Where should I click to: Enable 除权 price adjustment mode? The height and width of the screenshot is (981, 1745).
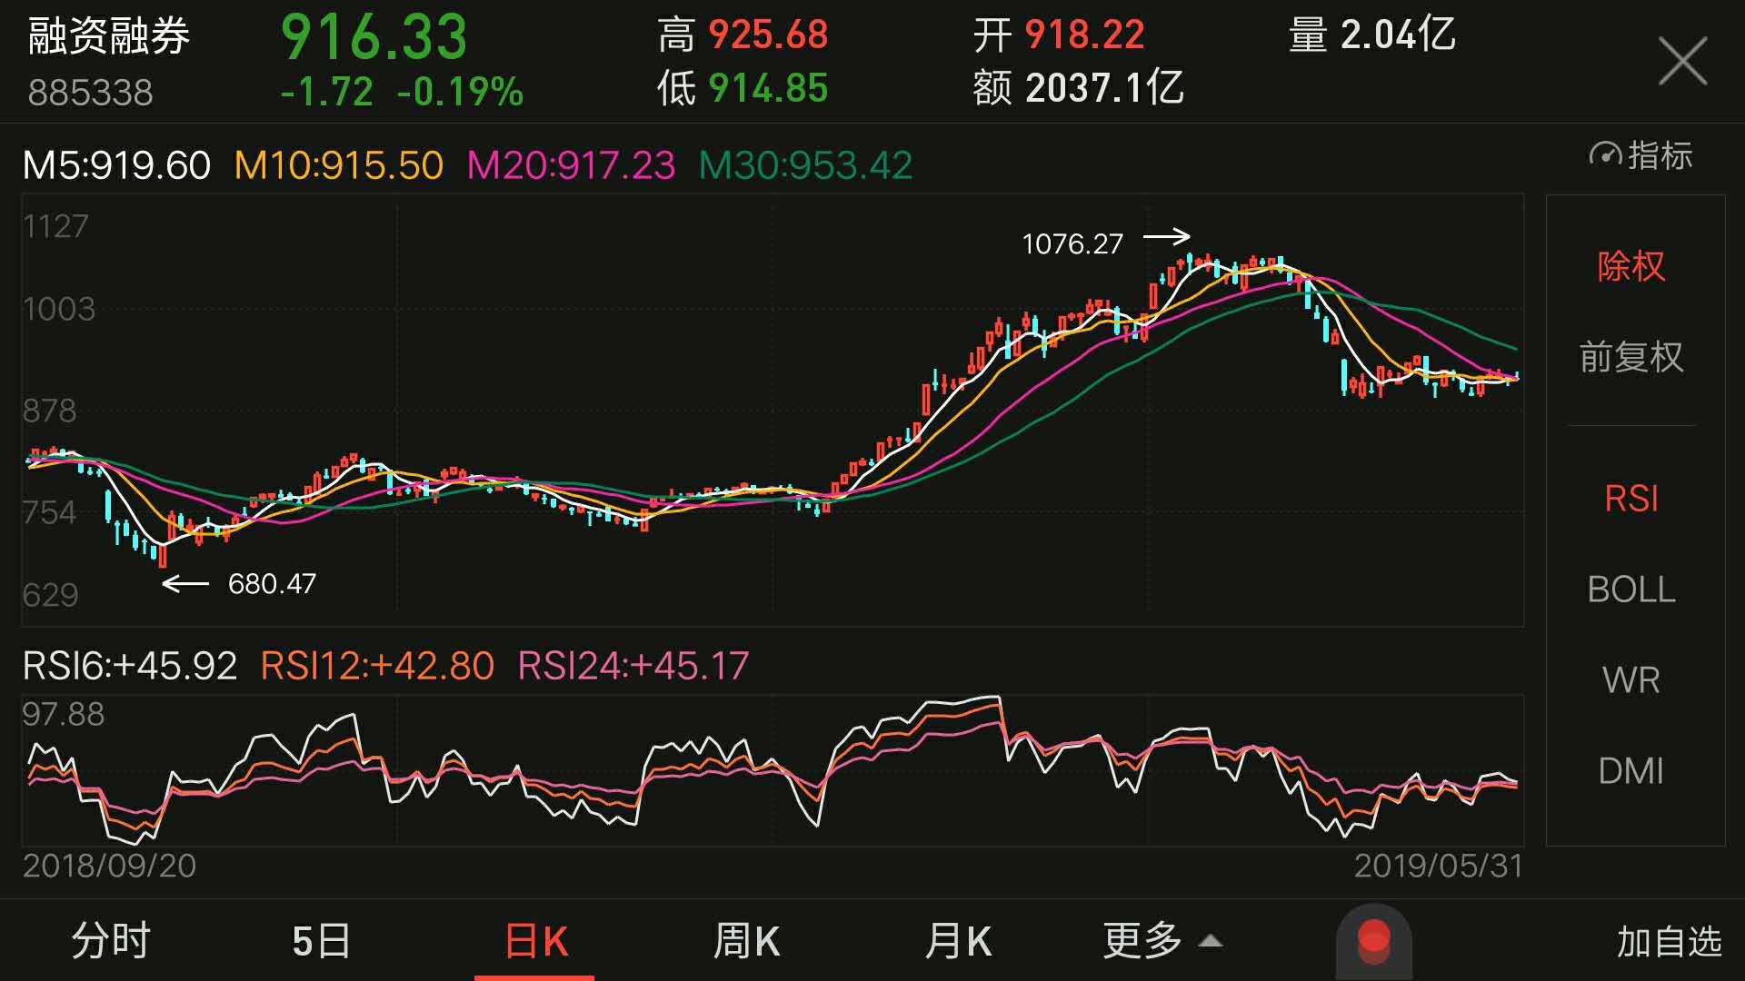(1630, 267)
